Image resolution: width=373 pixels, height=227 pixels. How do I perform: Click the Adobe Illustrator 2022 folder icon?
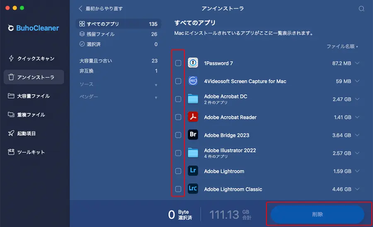tap(193, 153)
